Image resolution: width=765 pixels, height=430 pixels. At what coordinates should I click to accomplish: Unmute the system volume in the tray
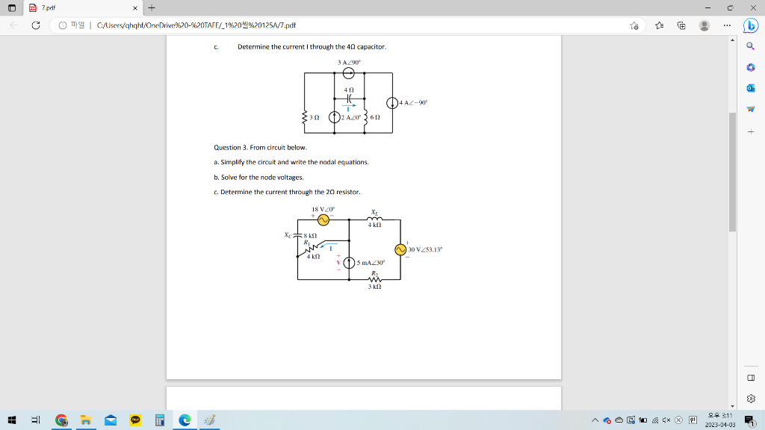pos(665,420)
